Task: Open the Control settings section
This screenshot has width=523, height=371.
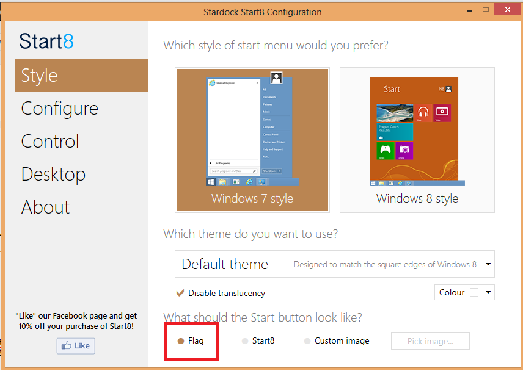Action: (49, 141)
